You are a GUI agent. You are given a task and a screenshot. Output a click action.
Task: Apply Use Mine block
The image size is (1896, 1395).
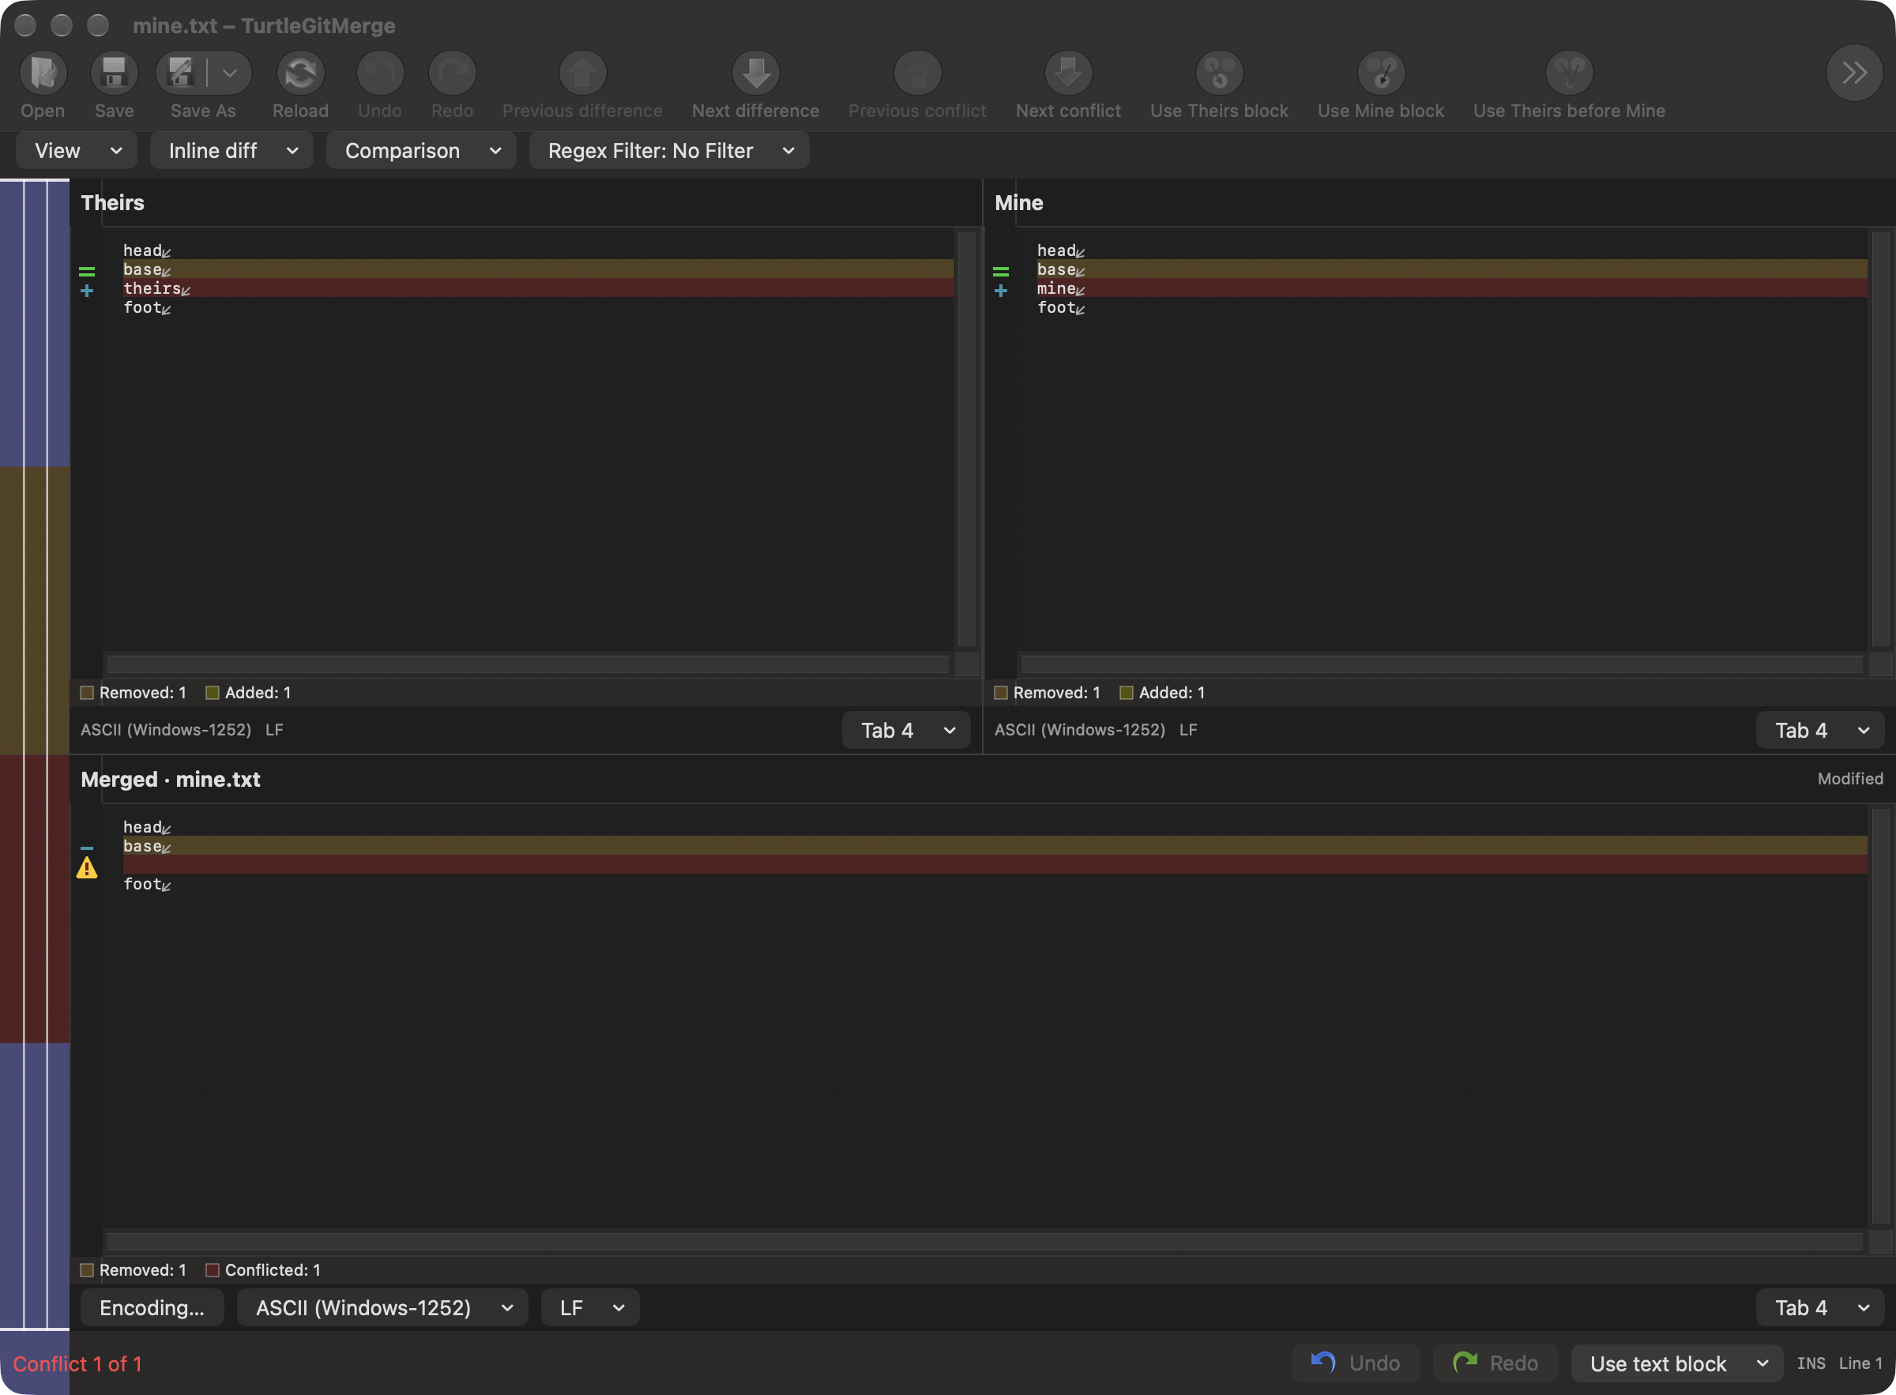1381,73
